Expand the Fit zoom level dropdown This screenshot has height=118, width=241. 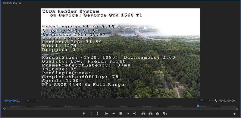tap(32, 100)
